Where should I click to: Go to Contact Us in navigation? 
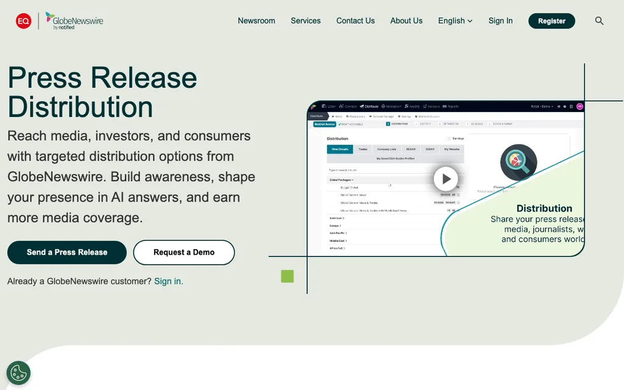[x=355, y=21]
